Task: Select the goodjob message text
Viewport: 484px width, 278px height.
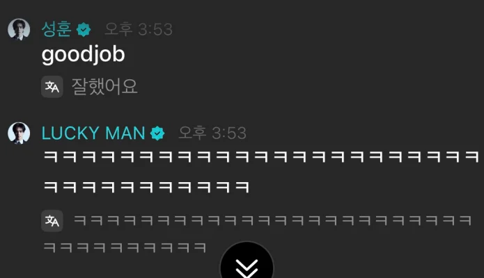Action: point(84,55)
